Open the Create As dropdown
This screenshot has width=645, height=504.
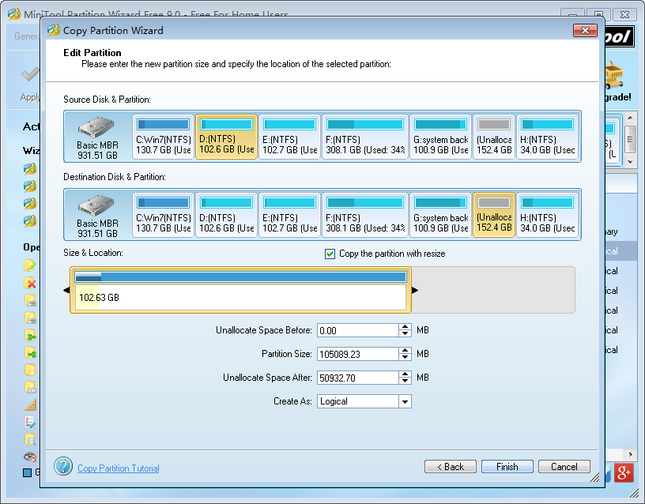coord(405,401)
